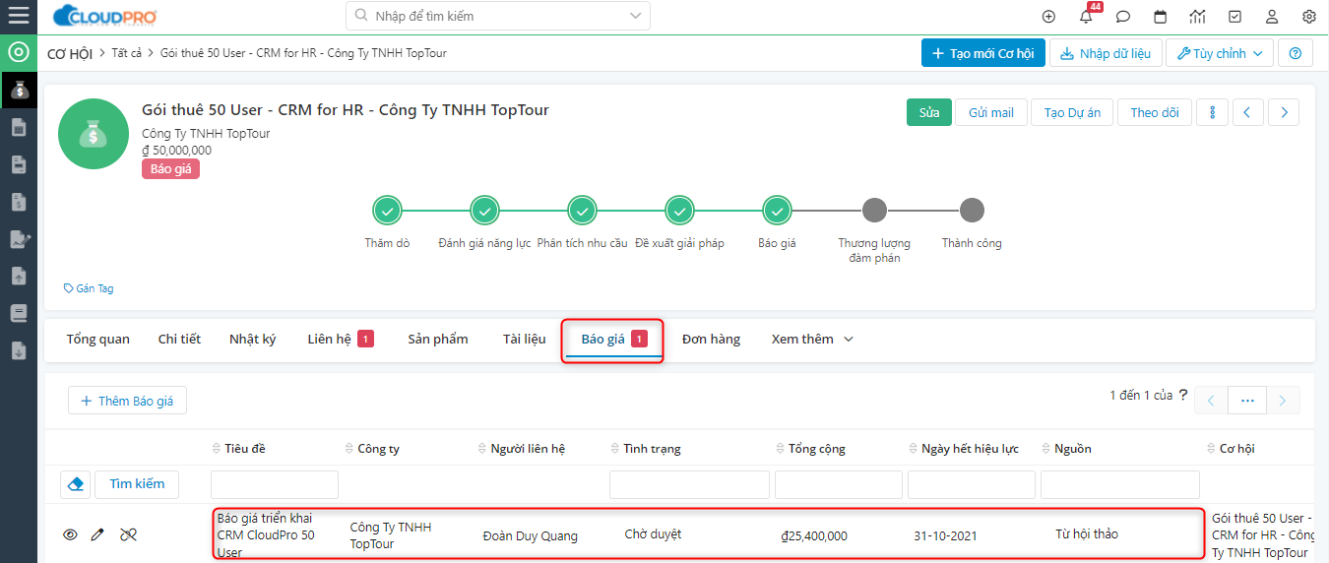Viewport: 1329px width, 563px height.
Task: Click the Theo dõi button
Action: point(1155,112)
